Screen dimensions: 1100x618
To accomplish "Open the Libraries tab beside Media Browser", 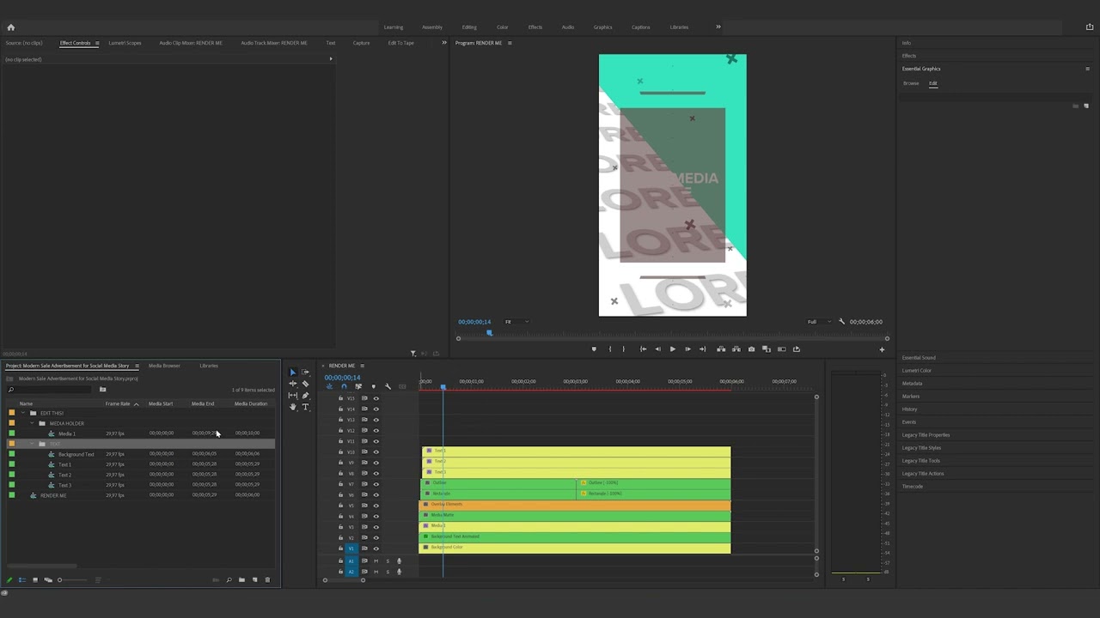I will point(209,366).
